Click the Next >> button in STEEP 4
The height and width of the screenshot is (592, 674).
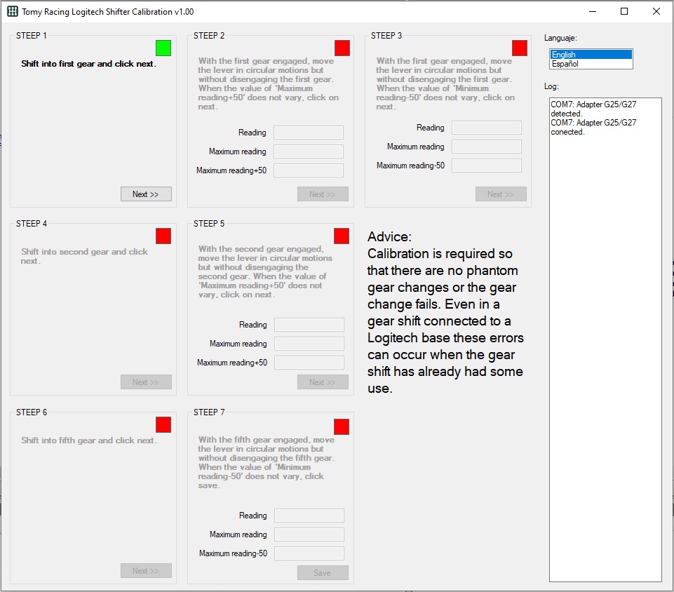pyautogui.click(x=146, y=382)
